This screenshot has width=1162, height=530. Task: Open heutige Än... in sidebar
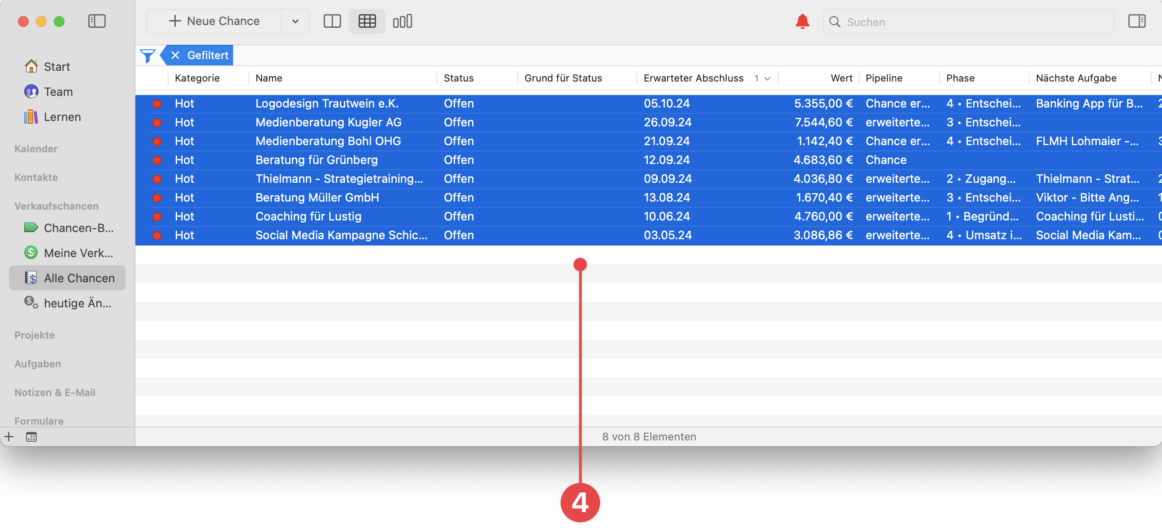coord(67,303)
